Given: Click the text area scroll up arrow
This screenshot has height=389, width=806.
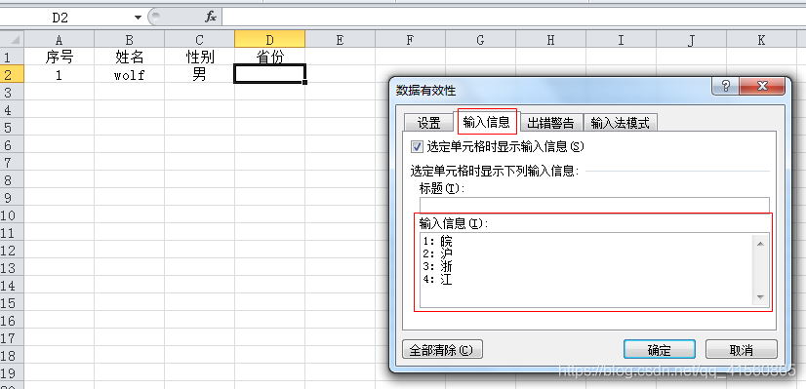Looking at the screenshot, I should (x=761, y=243).
